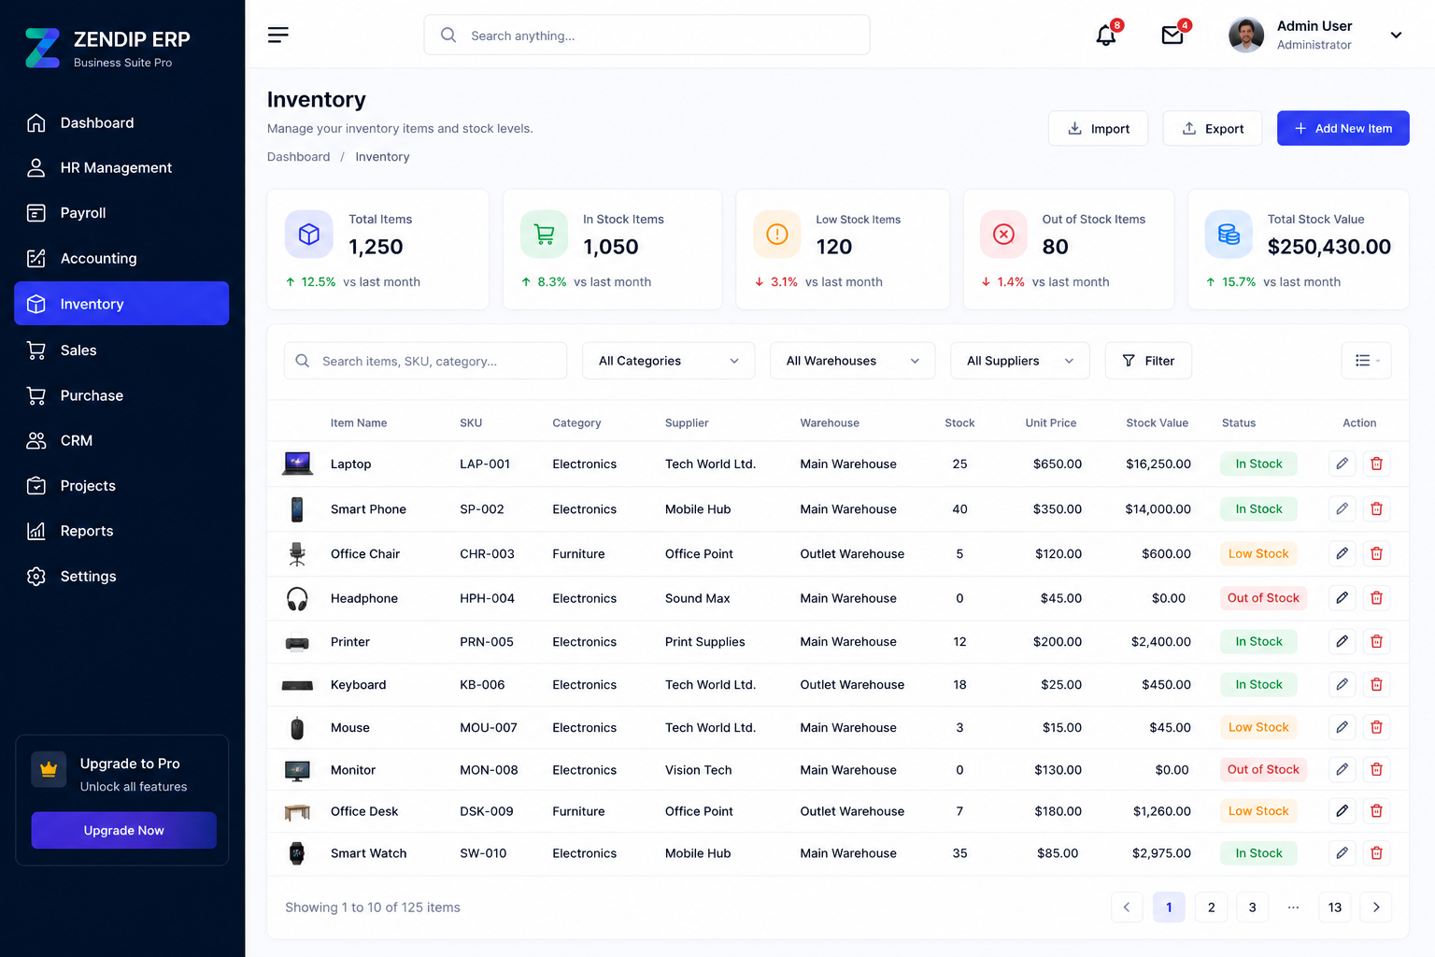Edit the Smart Watch item
The width and height of the screenshot is (1435, 957).
[x=1342, y=852]
